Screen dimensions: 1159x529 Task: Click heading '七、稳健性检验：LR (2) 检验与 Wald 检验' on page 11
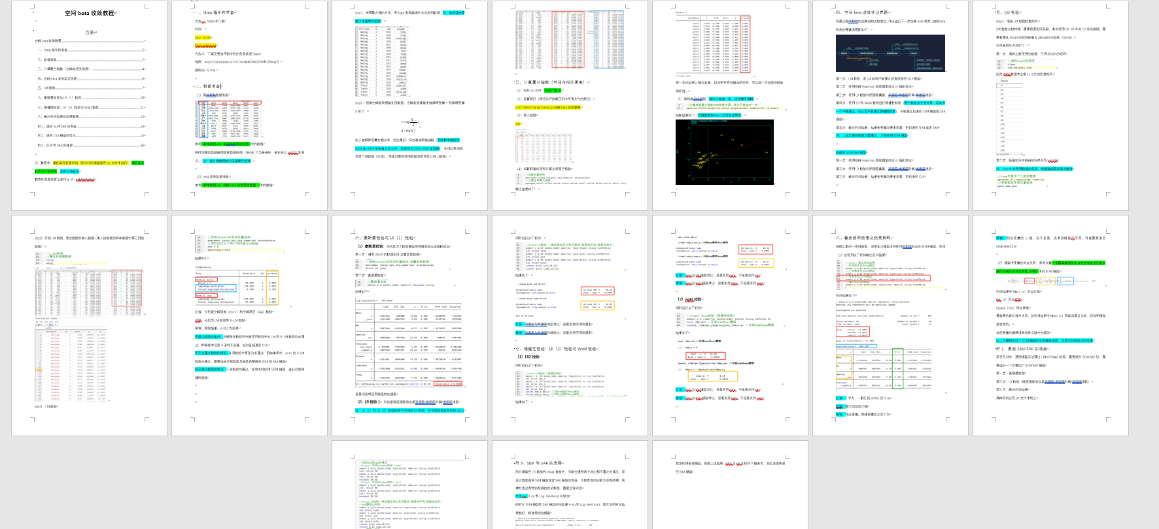556,349
